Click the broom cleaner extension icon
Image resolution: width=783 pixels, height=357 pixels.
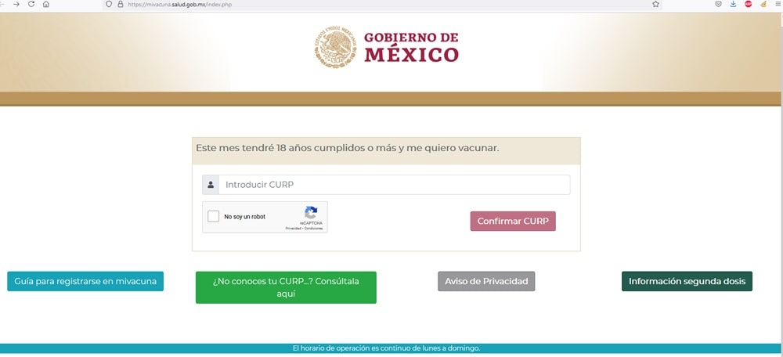click(763, 4)
